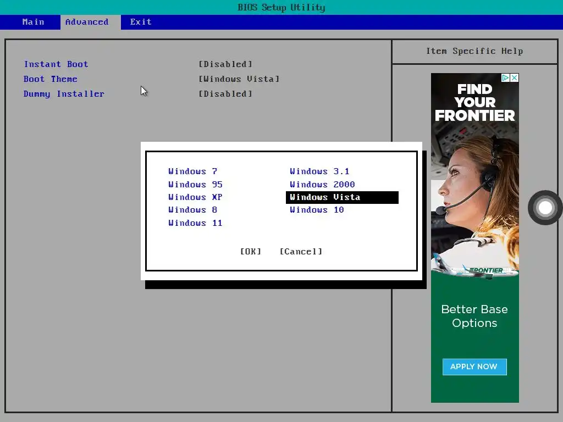563x422 pixels.
Task: Go to the Exit tab
Action: click(x=141, y=22)
